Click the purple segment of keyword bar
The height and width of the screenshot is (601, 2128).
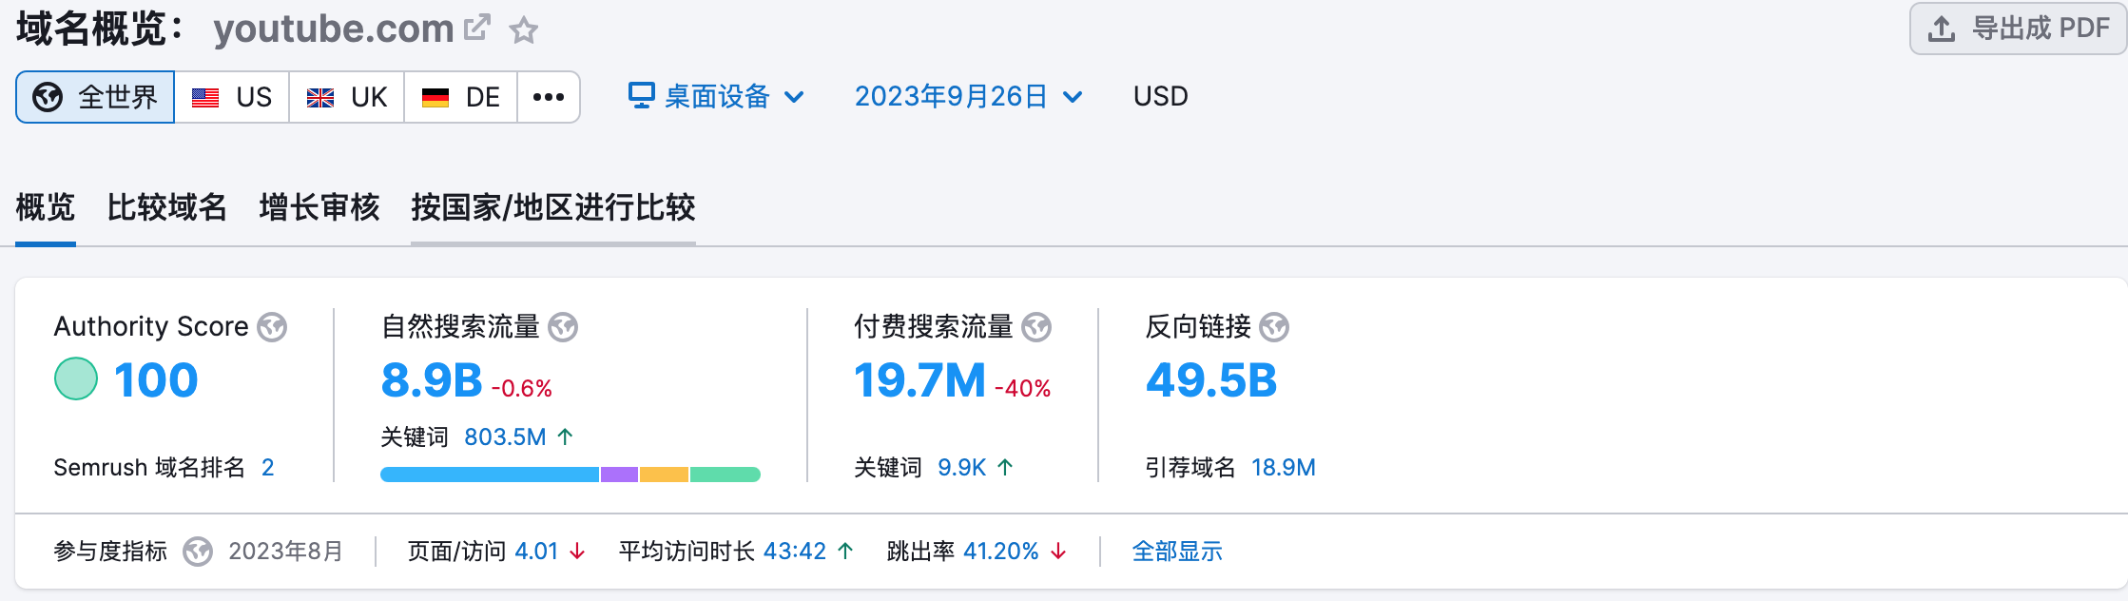[619, 475]
